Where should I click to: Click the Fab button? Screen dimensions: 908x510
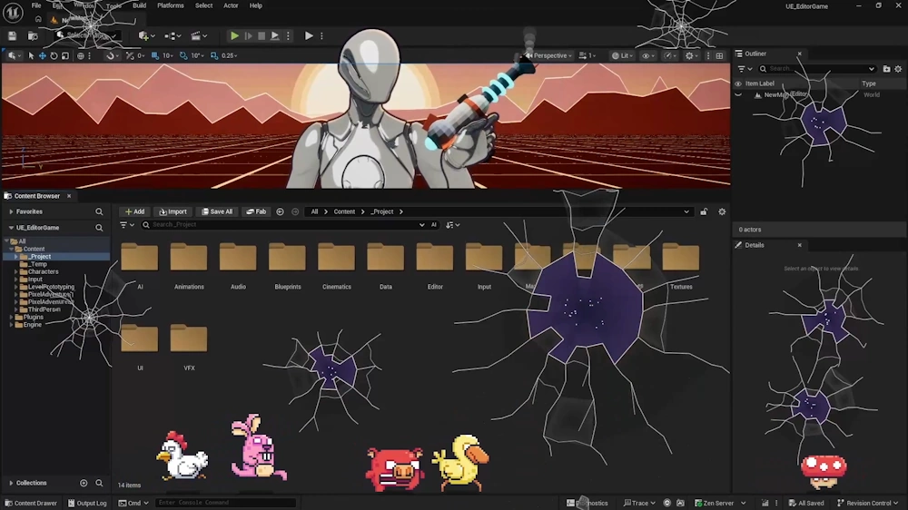pyautogui.click(x=256, y=211)
